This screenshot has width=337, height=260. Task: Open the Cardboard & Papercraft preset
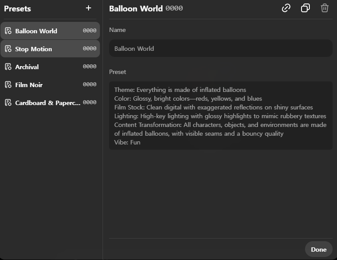[50, 102]
